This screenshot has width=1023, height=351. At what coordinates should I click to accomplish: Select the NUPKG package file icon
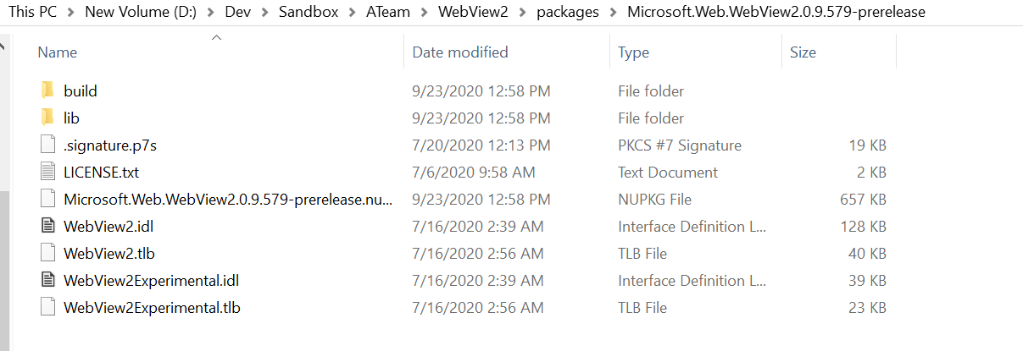click(x=47, y=199)
